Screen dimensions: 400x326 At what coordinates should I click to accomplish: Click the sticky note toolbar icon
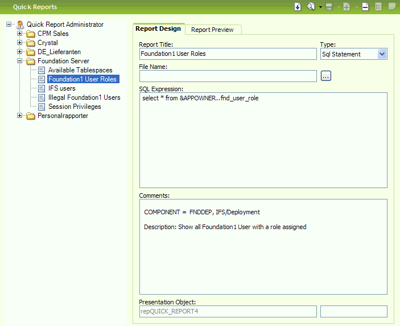point(391,7)
